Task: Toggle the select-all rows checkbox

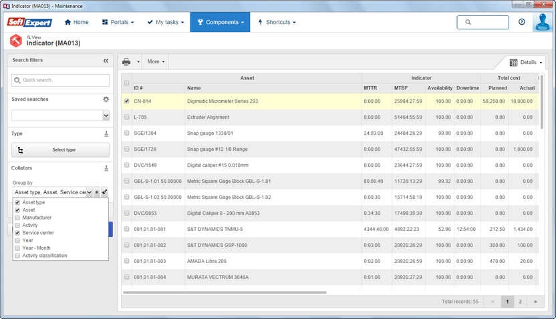Action: coord(126,83)
